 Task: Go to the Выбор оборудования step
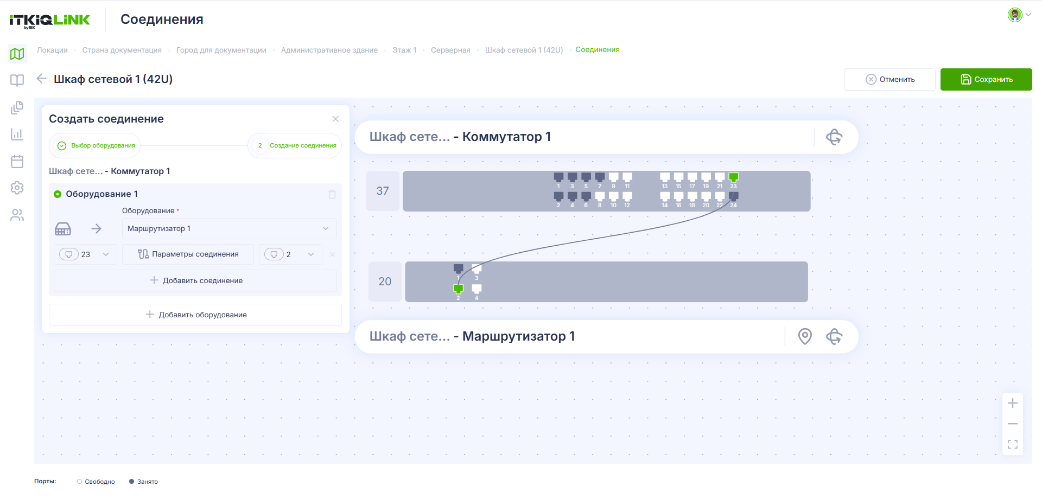[x=96, y=145]
